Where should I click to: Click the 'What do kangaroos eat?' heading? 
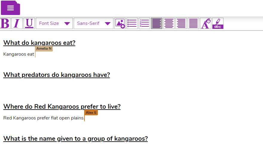(x=39, y=43)
